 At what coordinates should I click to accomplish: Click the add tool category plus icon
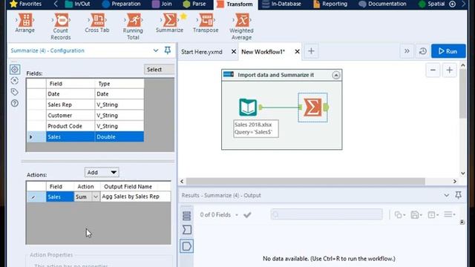coord(452,4)
